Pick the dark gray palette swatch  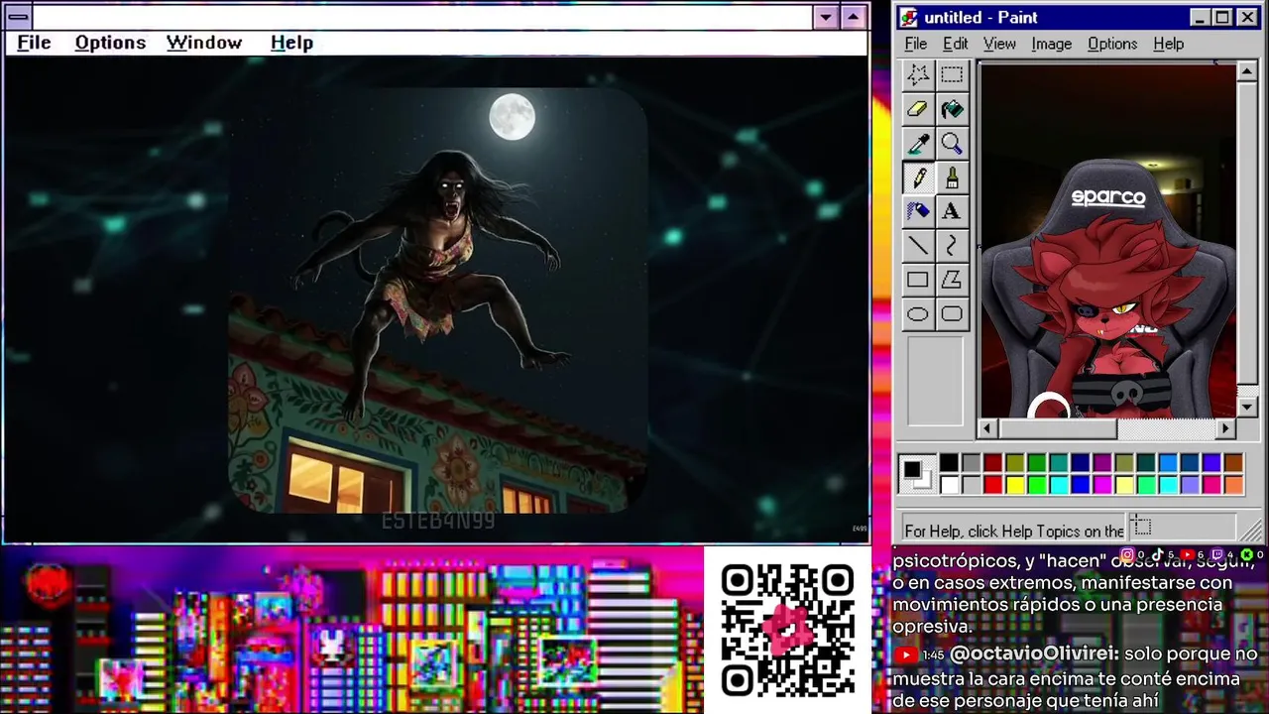point(971,463)
